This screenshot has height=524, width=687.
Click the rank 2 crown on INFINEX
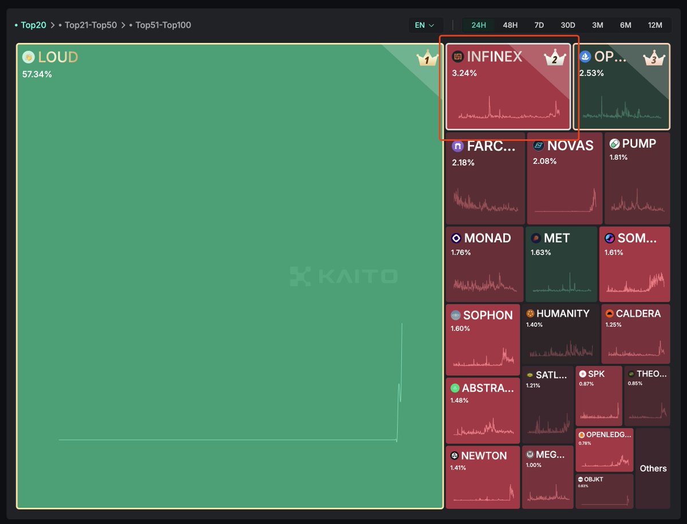554,57
